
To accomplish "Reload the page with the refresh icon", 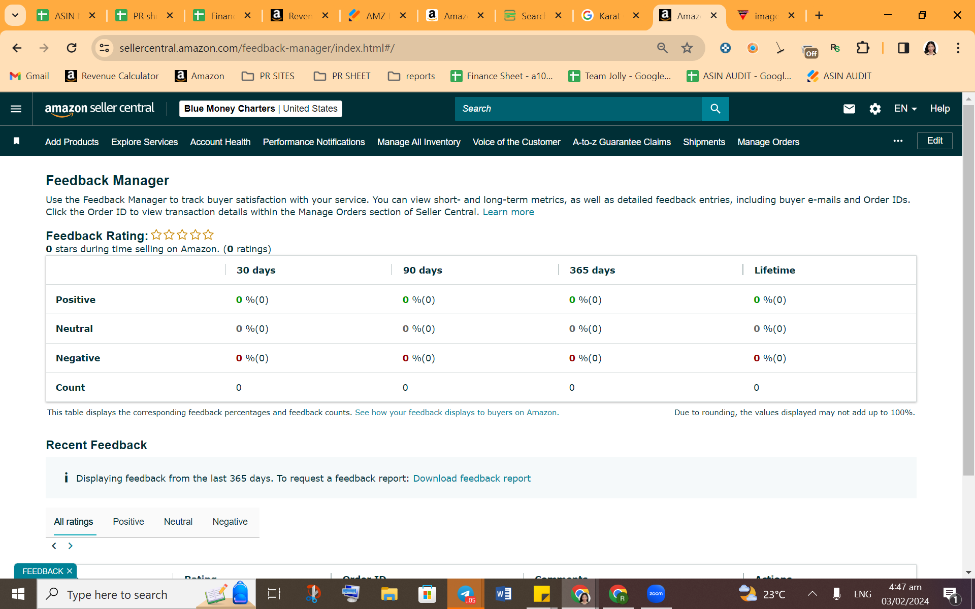I will click(x=72, y=48).
